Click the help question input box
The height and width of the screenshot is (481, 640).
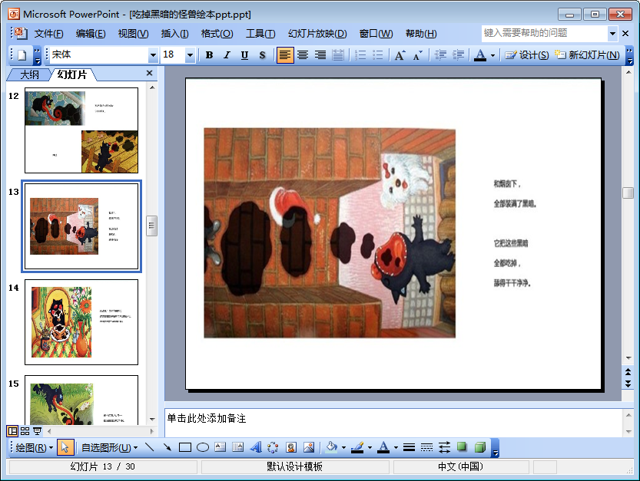click(x=545, y=33)
